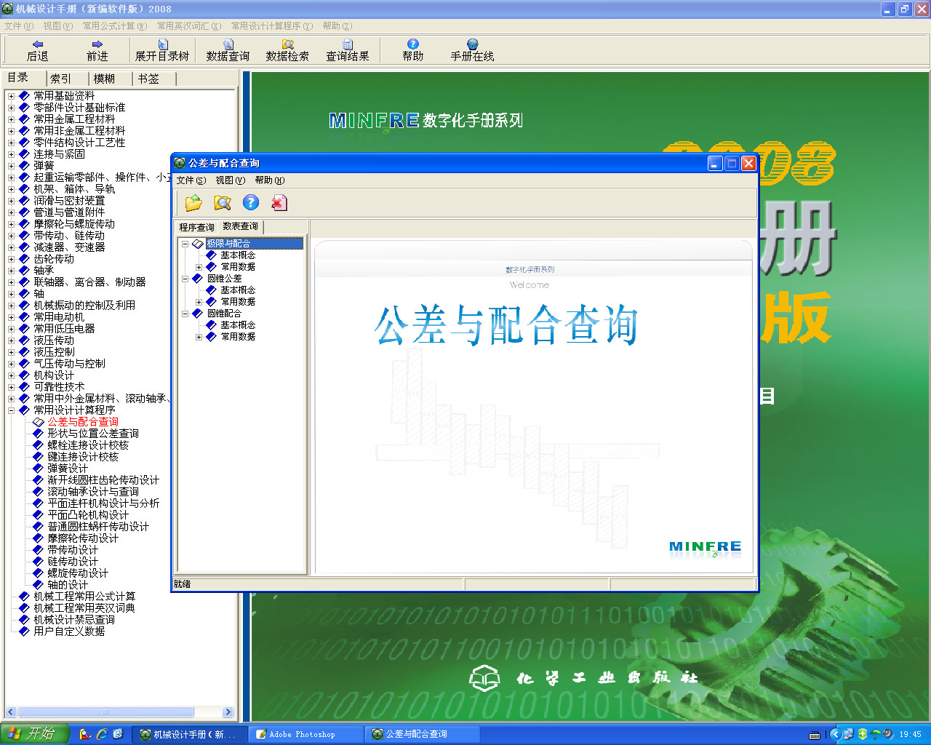Switch to 公差与配合查询 on the taskbar
The width and height of the screenshot is (931, 745).
tap(422, 735)
